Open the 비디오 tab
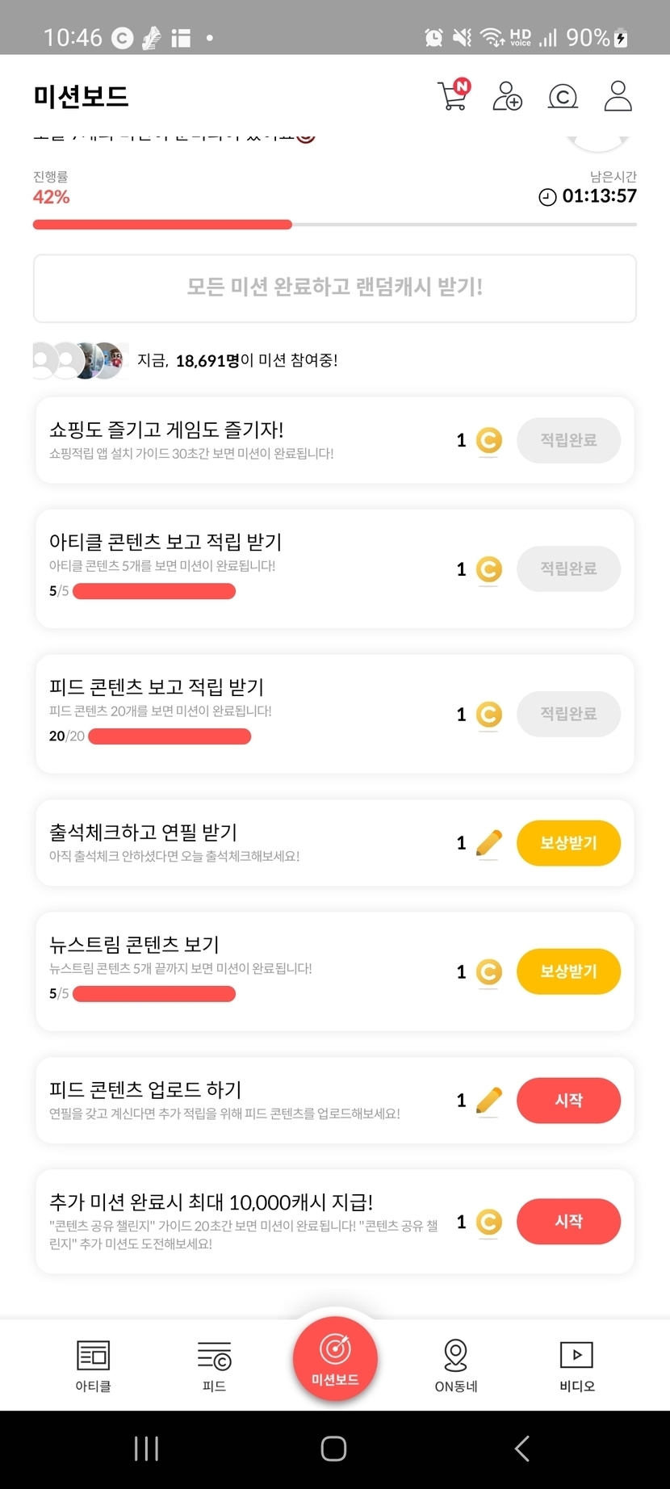This screenshot has height=1489, width=670. 576,1365
